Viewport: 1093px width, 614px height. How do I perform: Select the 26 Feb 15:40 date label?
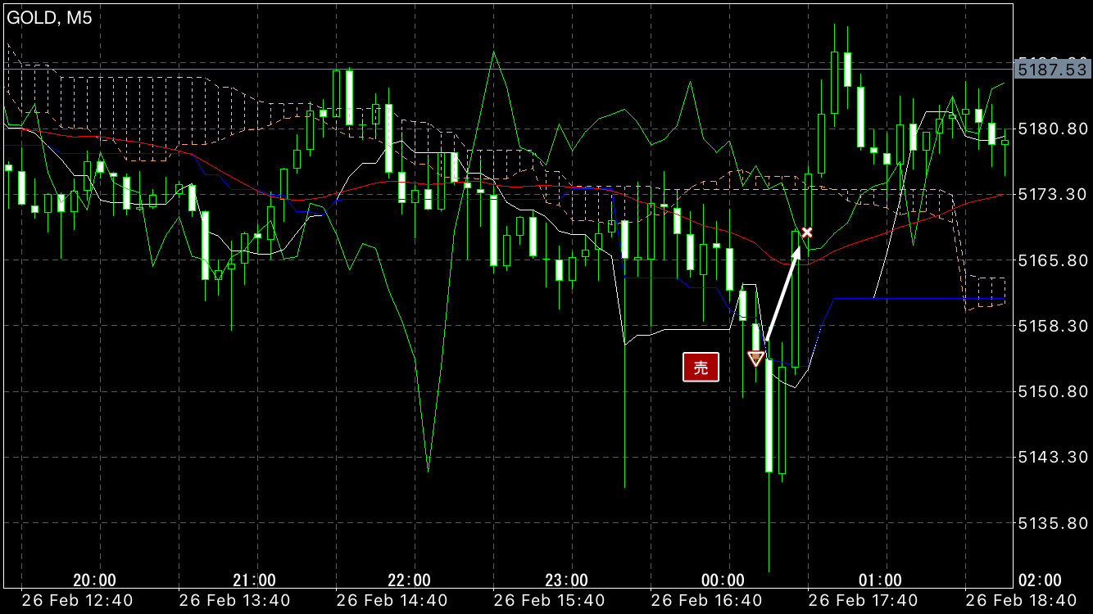[x=549, y=600]
